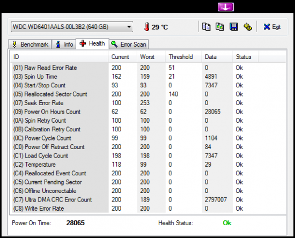Select the Health tab
This screenshot has height=238, width=295.
(92, 43)
